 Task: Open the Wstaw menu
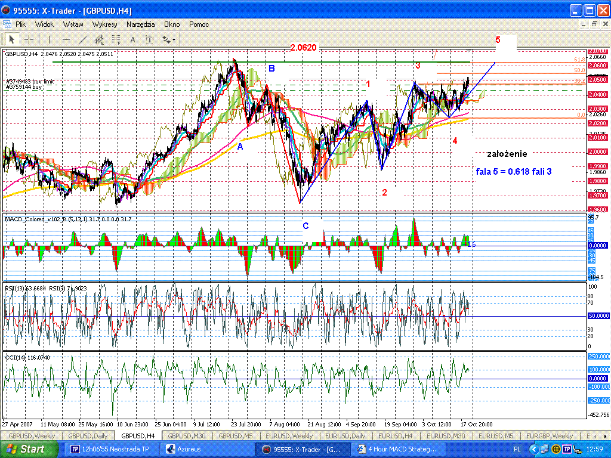73,24
